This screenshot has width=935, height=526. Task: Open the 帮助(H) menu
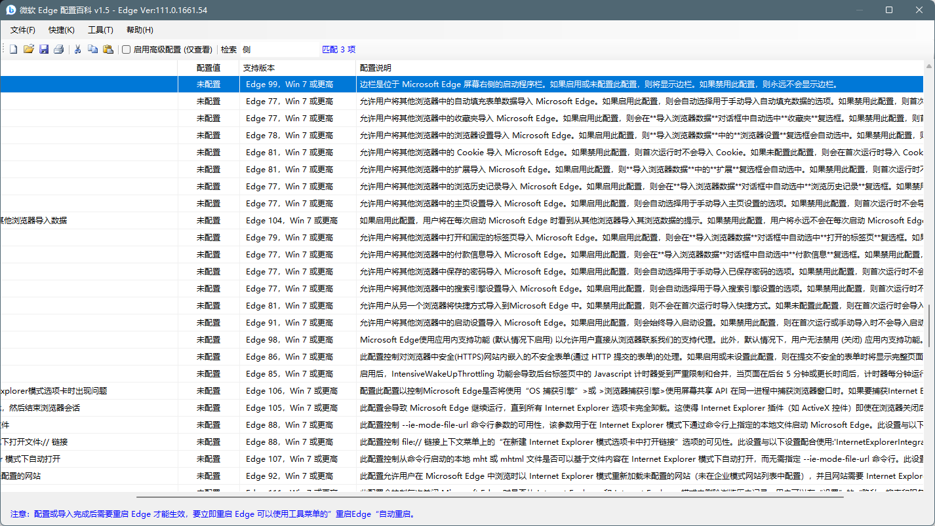pyautogui.click(x=140, y=30)
